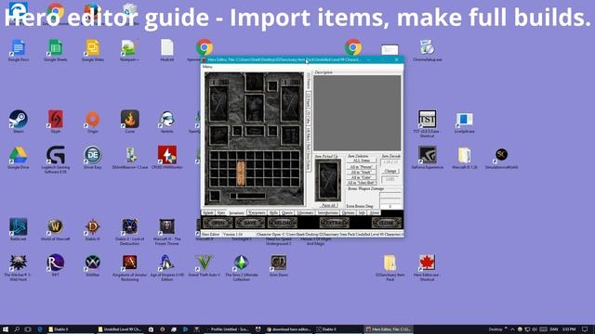Click the Paste All button
Image resolution: width=595 pixels, height=334 pixels.
328,205
